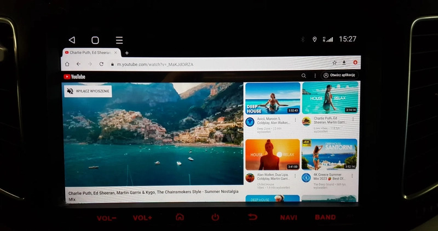Reload the page with refresh icon
This screenshot has height=231, width=438.
click(x=101, y=64)
